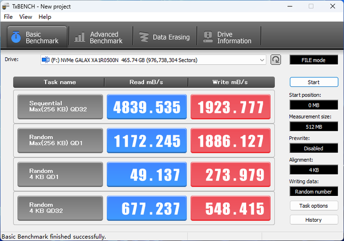The image size is (344, 241).
Task: Open Task options
Action: coord(314,206)
